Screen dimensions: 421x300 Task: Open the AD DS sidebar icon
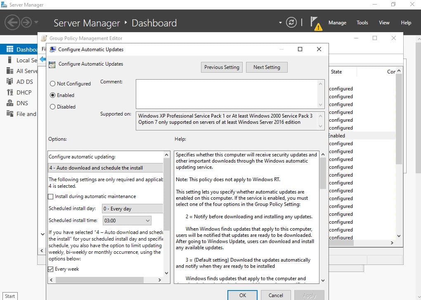click(10, 82)
